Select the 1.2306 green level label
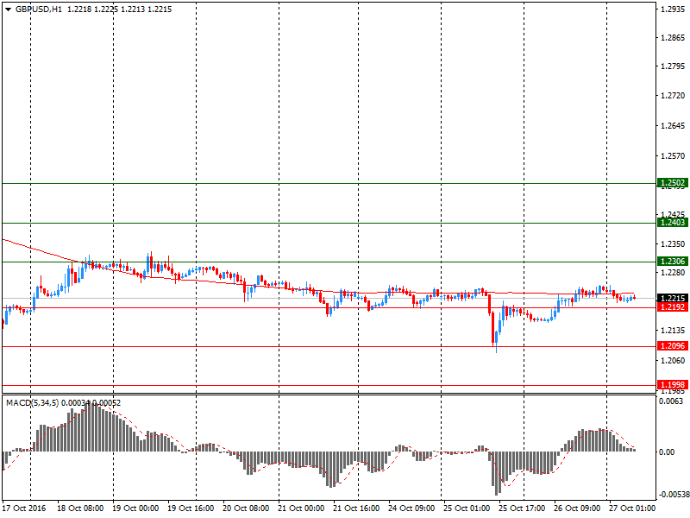The image size is (690, 518). (x=673, y=262)
